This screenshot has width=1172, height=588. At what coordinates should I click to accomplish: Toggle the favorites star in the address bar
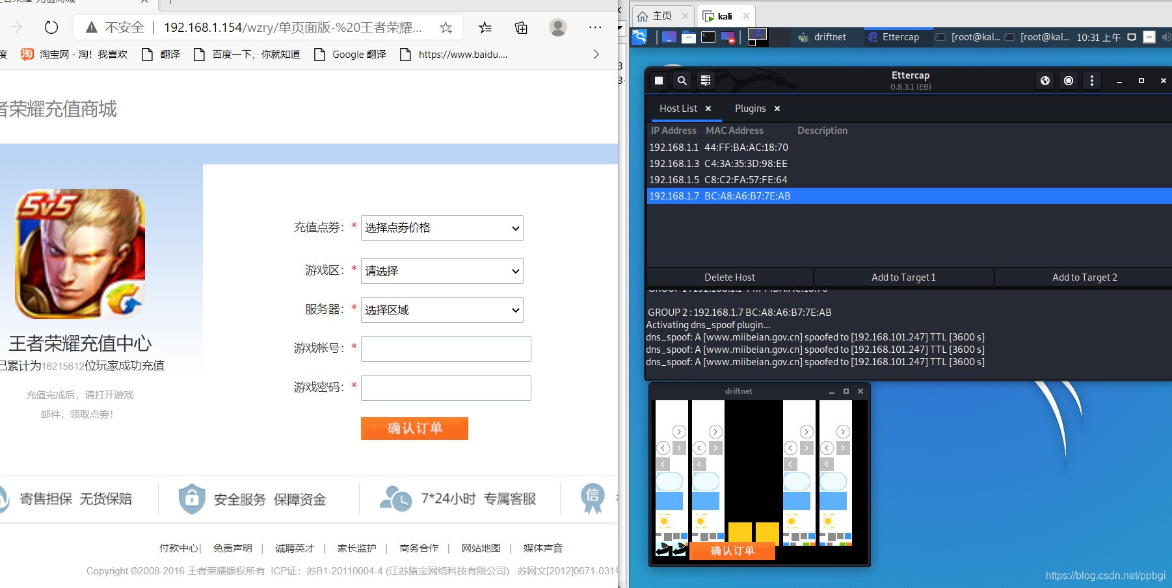coord(446,27)
